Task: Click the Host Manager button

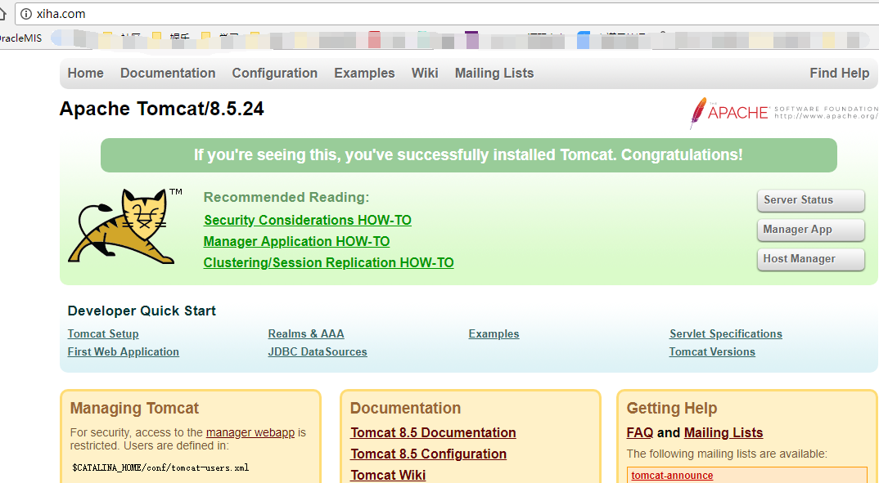Action: pos(810,259)
